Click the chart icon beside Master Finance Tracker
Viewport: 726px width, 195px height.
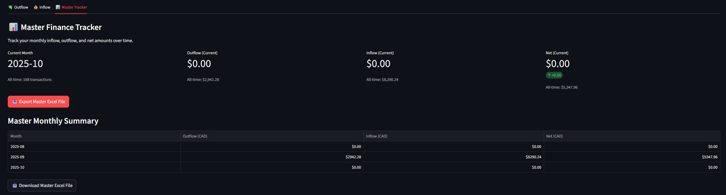point(13,27)
